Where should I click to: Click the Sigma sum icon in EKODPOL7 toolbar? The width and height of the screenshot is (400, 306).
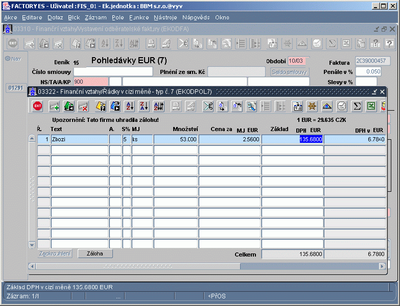click(357, 106)
